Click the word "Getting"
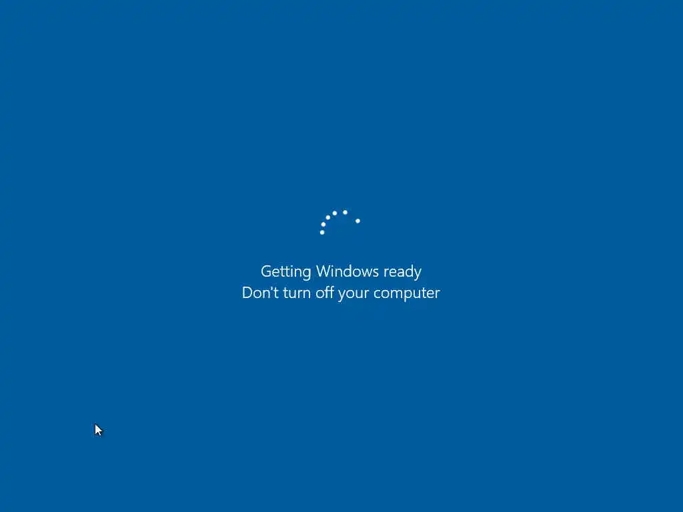 point(285,272)
